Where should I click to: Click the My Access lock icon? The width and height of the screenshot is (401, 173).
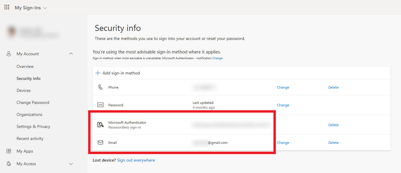pyautogui.click(x=8, y=164)
